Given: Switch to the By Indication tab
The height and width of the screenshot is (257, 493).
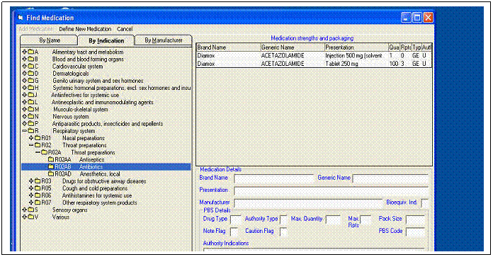Looking at the screenshot, I should point(106,40).
